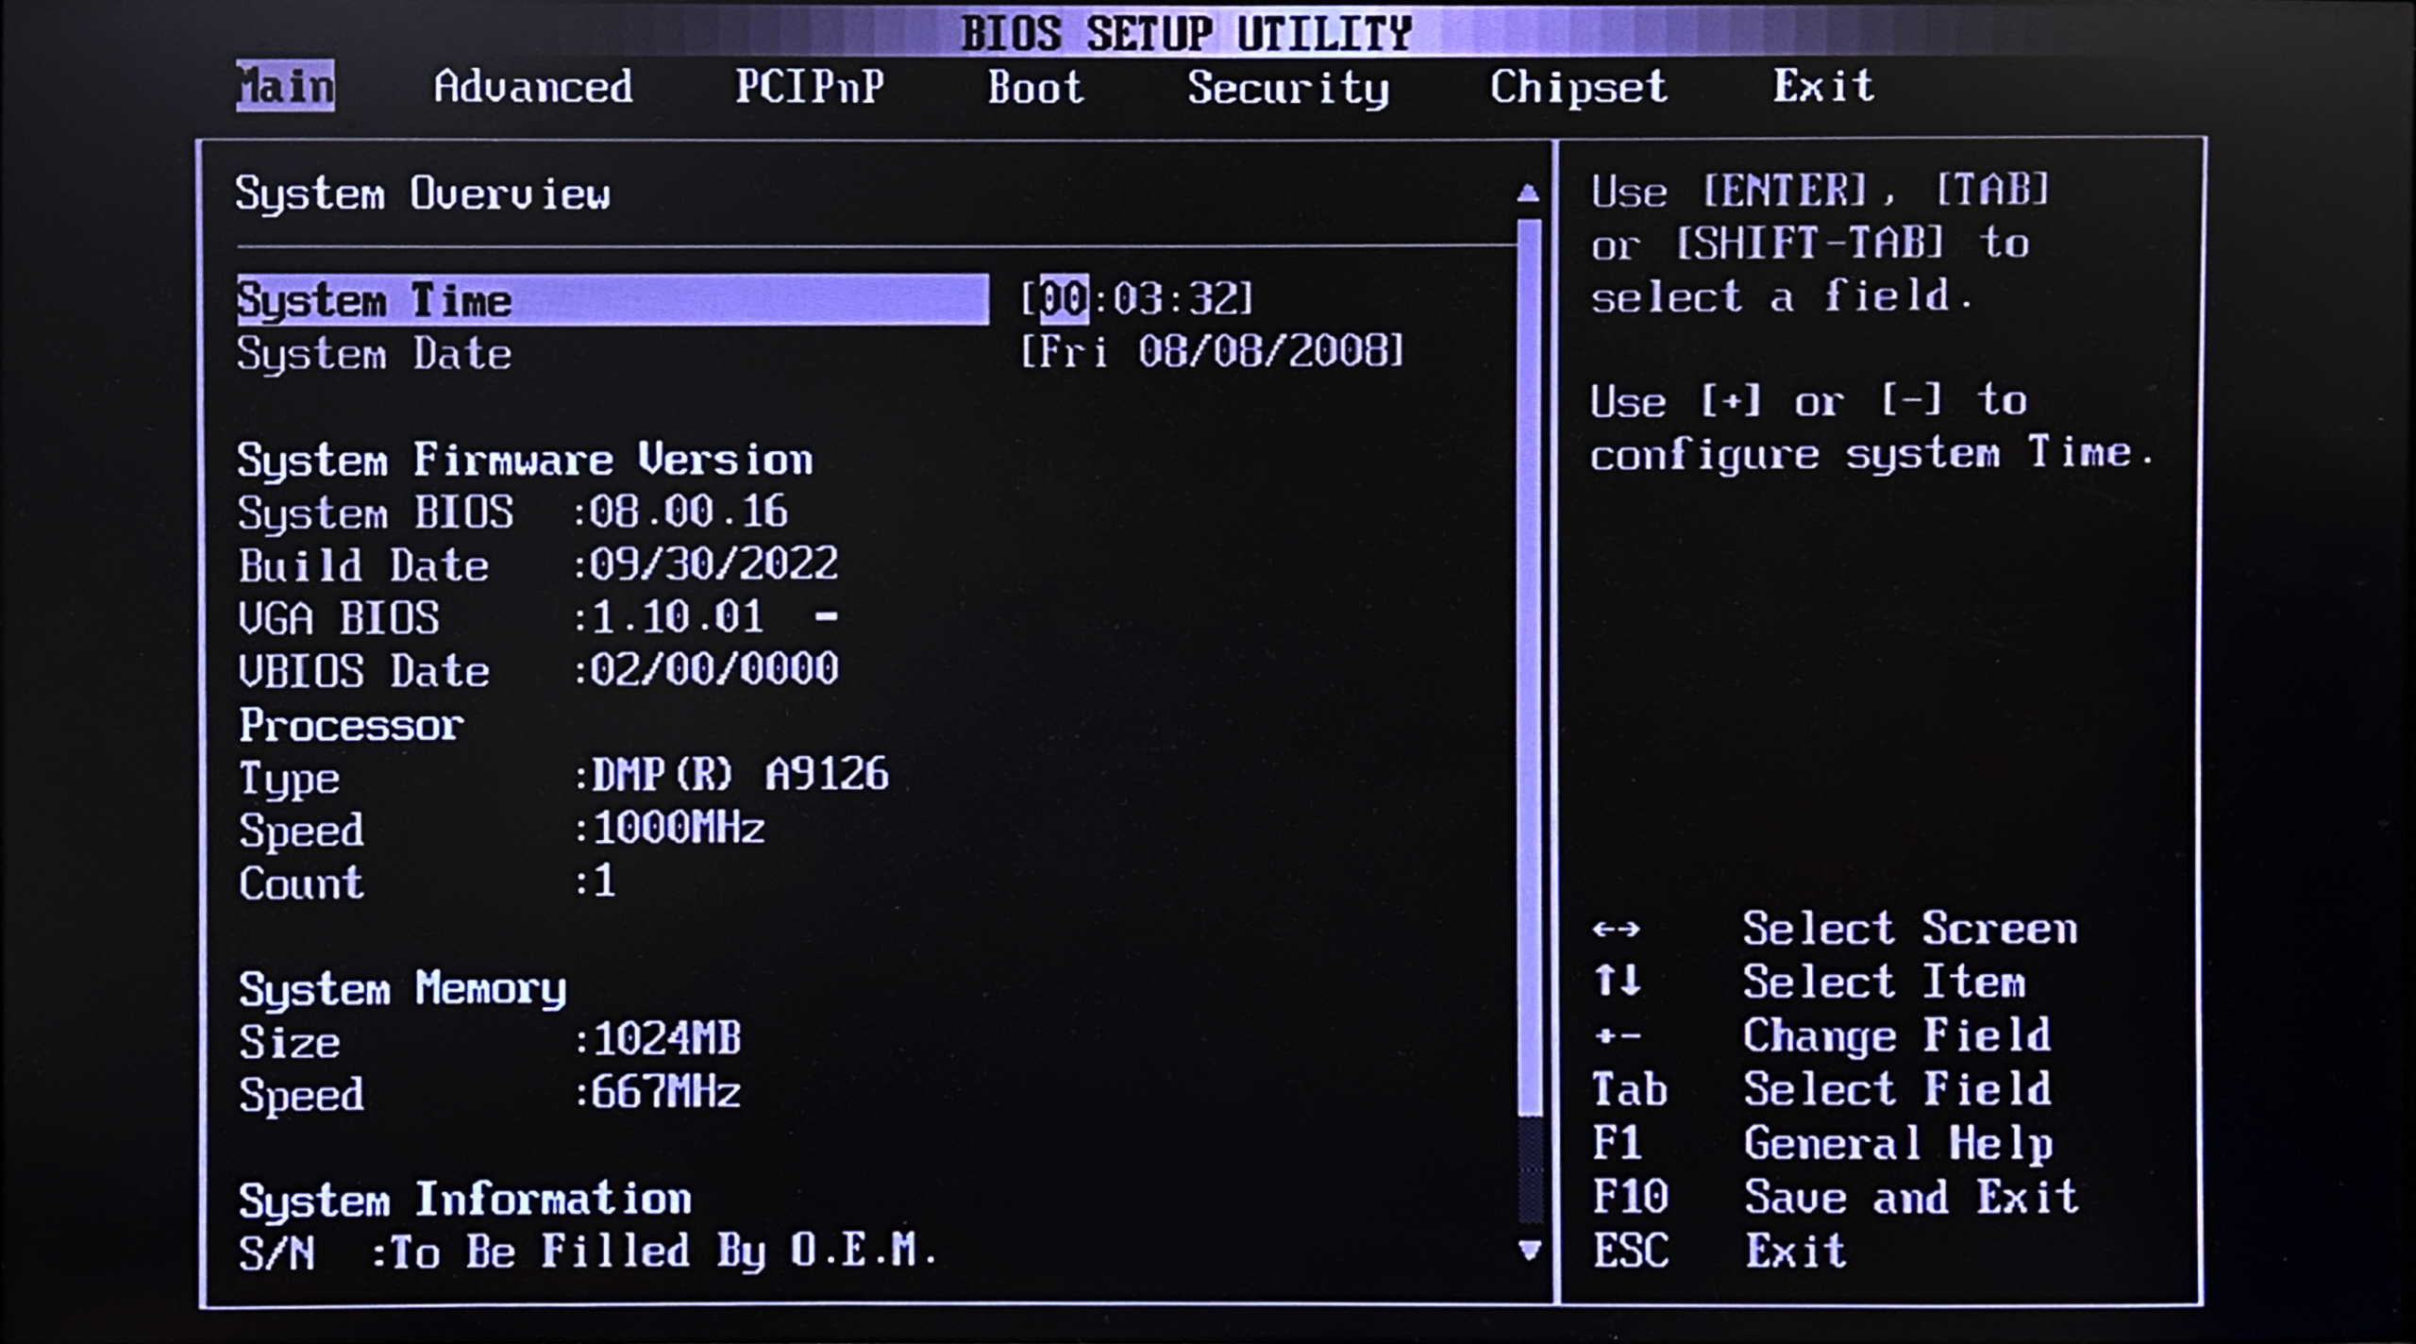This screenshot has height=1344, width=2416.
Task: Click the System Memory heading
Action: (x=403, y=989)
